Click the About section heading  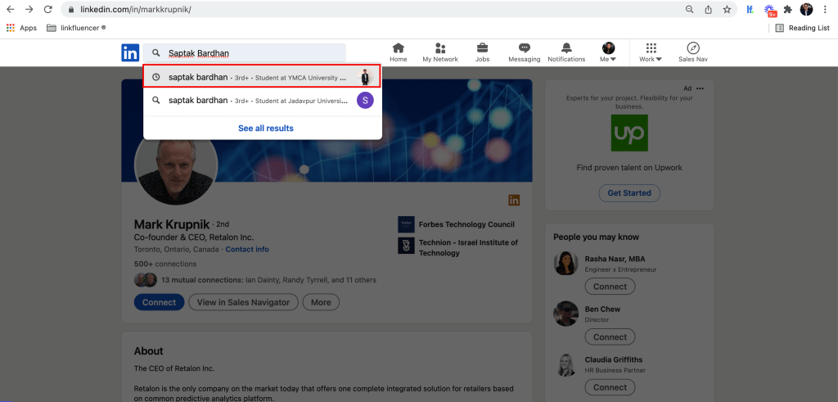tap(149, 351)
